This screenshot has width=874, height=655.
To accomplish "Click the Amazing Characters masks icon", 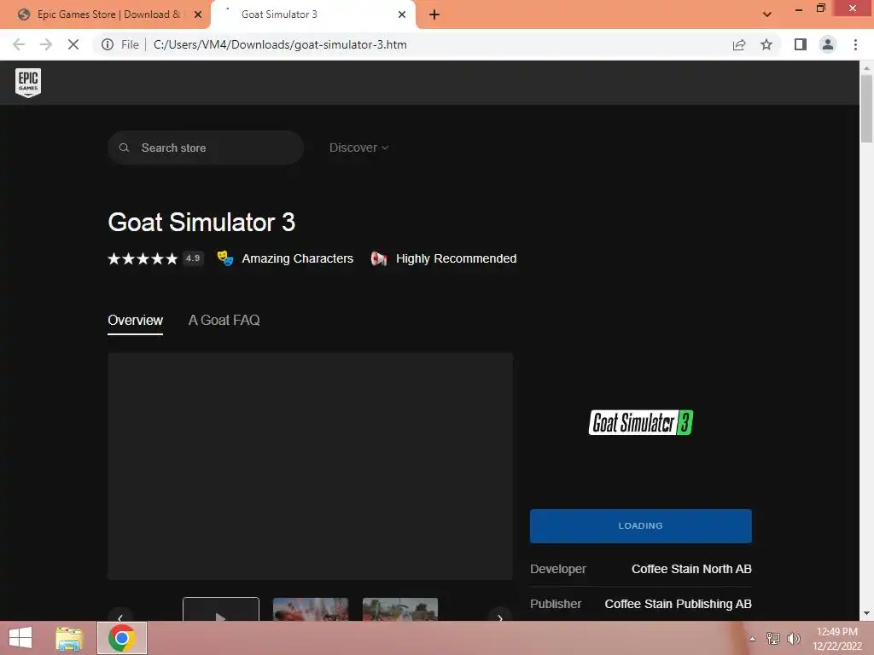I will click(x=225, y=258).
